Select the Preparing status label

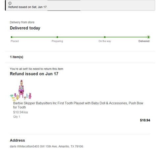pos(57,41)
